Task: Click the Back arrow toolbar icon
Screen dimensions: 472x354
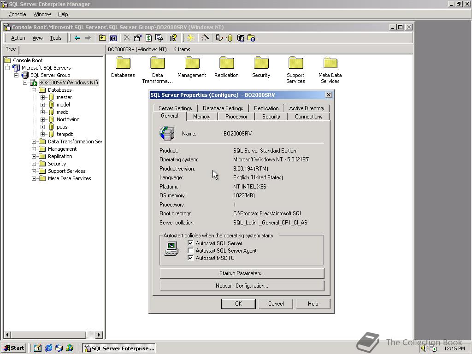Action: point(77,38)
